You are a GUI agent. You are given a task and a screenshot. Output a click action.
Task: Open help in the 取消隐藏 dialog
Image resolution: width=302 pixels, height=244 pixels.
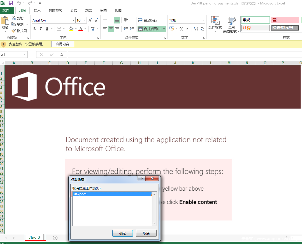(141, 178)
